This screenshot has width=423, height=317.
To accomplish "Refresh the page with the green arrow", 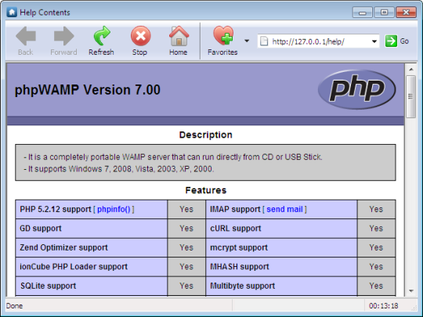I will tap(102, 36).
